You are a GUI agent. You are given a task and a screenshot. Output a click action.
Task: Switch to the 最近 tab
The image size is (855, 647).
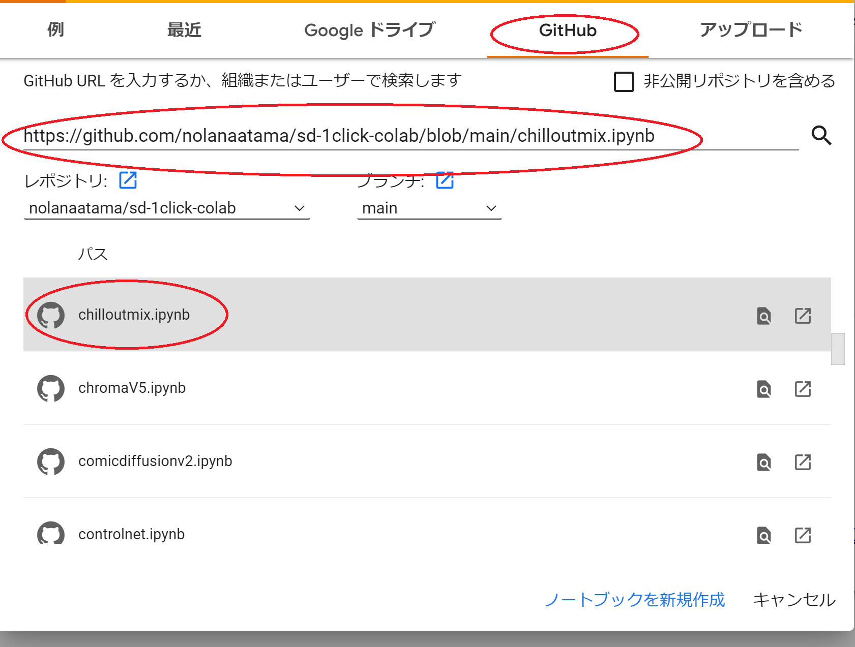click(x=184, y=30)
